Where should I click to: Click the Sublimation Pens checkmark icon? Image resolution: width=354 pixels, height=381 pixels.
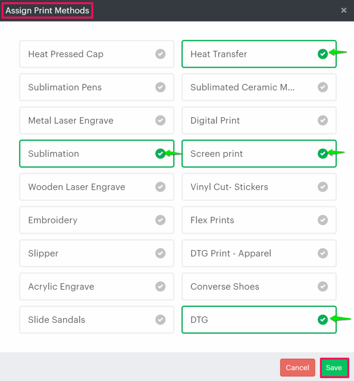(x=160, y=87)
